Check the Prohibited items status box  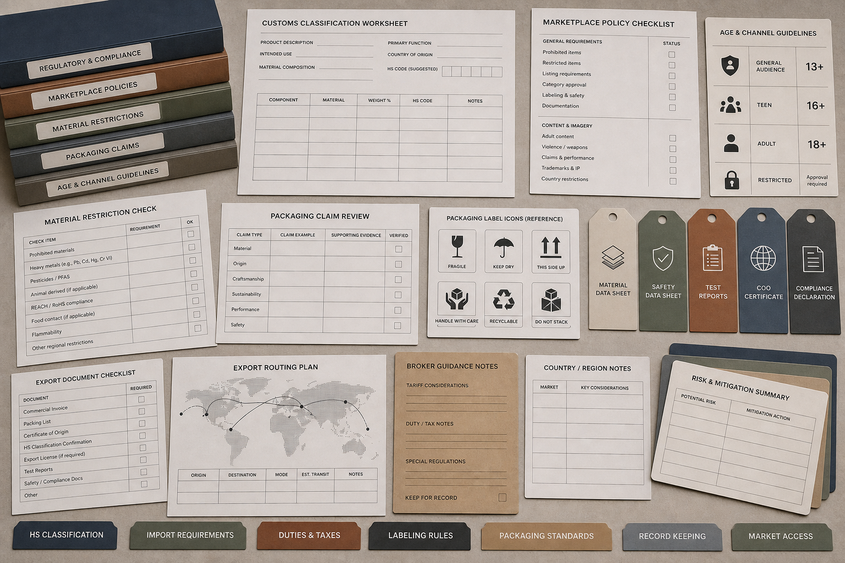coord(672,54)
